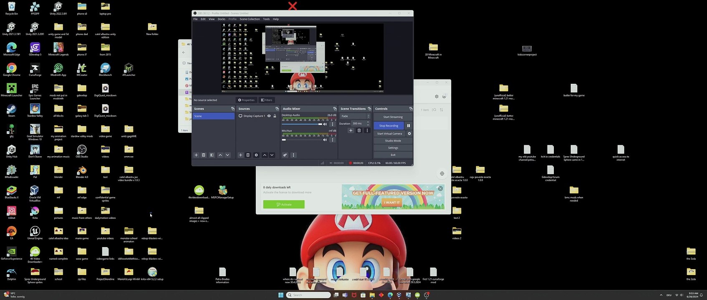Add a new source in Sources panel
707x300 pixels.
tap(240, 155)
